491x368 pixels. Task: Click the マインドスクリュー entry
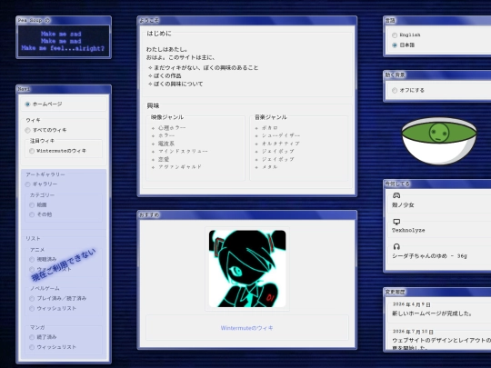tap(183, 151)
